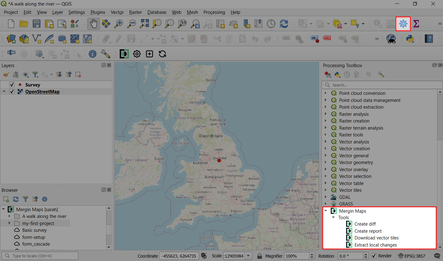The height and width of the screenshot is (261, 443).
Task: Toggle OpenStreetMap layer visibility checkbox
Action: click(x=12, y=91)
